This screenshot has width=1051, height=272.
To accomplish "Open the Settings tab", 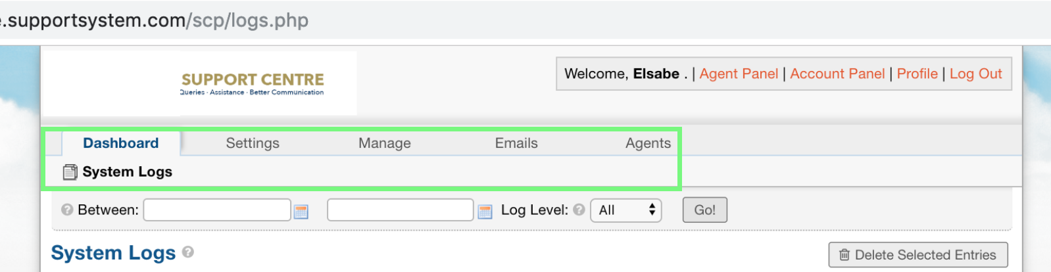I will click(253, 143).
